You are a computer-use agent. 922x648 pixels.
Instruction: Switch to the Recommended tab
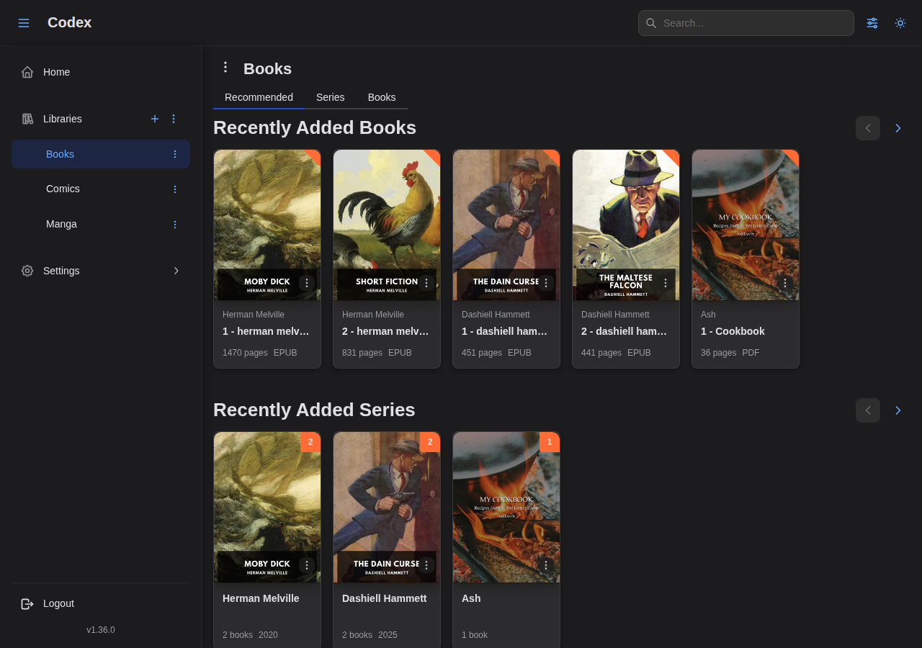pos(259,97)
